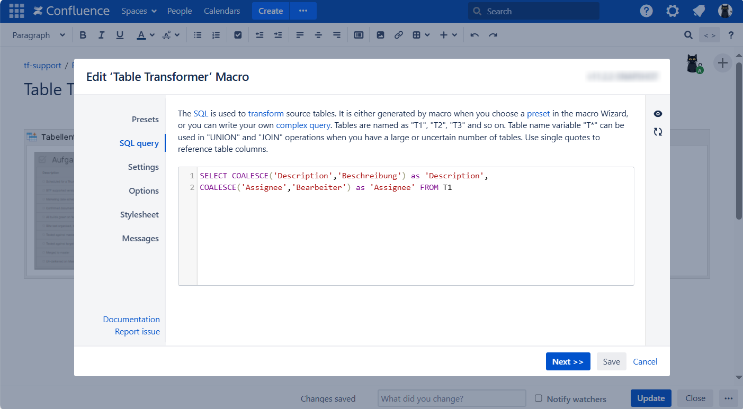Open the table insert dropdown
Screen dimensions: 743x409
[x=420, y=35]
